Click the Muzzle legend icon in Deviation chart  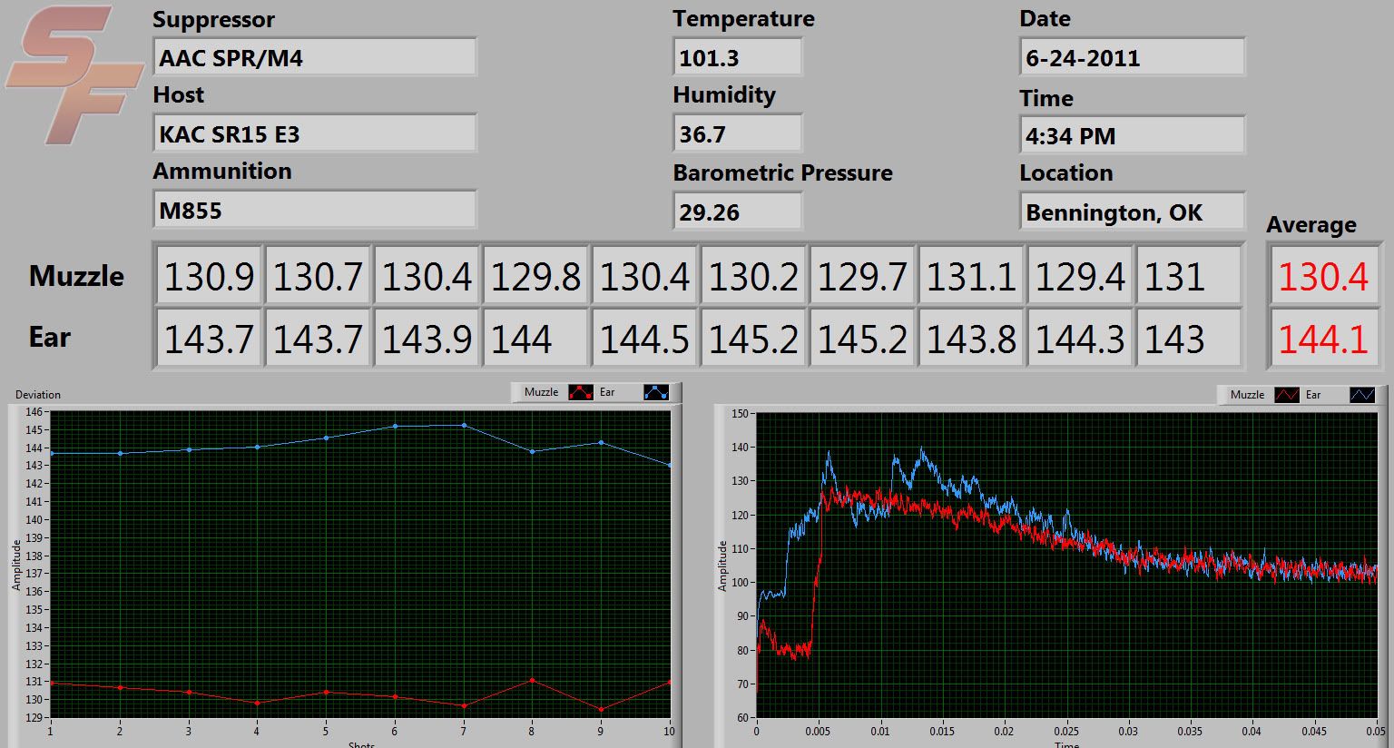coord(580,392)
